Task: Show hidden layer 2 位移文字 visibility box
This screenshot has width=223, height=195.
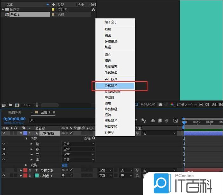Action: (4, 170)
